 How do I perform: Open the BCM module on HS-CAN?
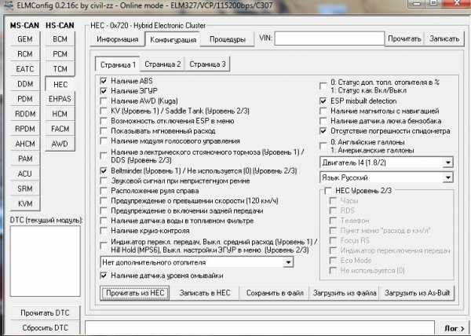60,39
